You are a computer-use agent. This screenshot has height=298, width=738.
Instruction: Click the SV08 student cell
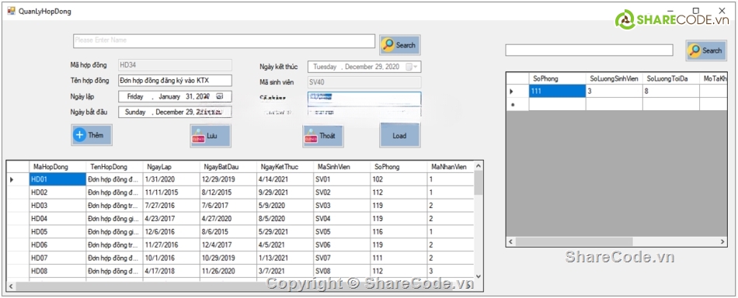(341, 271)
